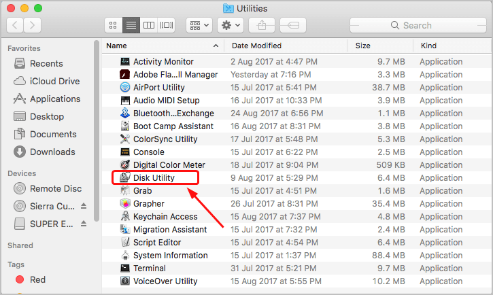Select the Console app icon
The image size is (493, 295).
125,152
